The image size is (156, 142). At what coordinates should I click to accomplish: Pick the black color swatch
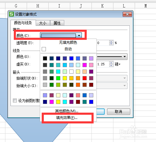click(45, 58)
